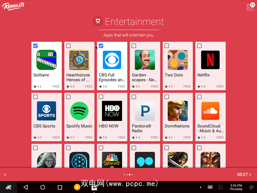Click the Hearthstone app icon
Image resolution: width=257 pixels, height=193 pixels.
coord(79,60)
